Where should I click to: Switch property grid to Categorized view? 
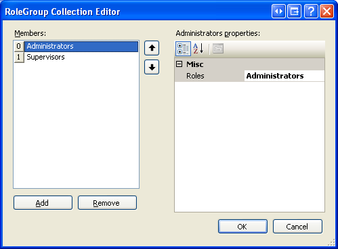point(183,49)
